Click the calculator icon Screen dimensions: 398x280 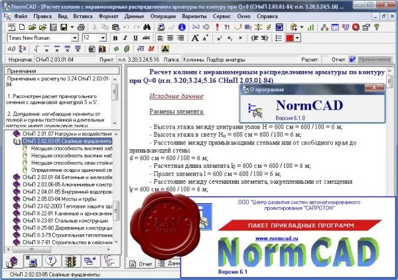click(92, 48)
